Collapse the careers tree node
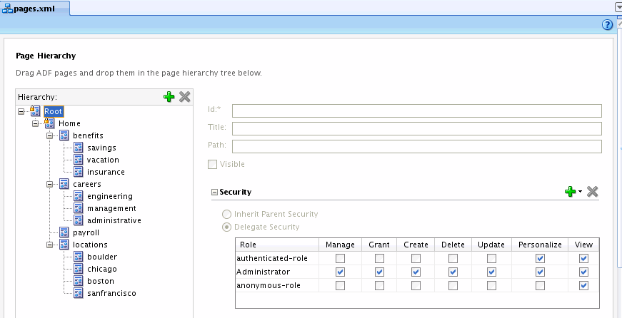The image size is (622, 318). pos(49,184)
